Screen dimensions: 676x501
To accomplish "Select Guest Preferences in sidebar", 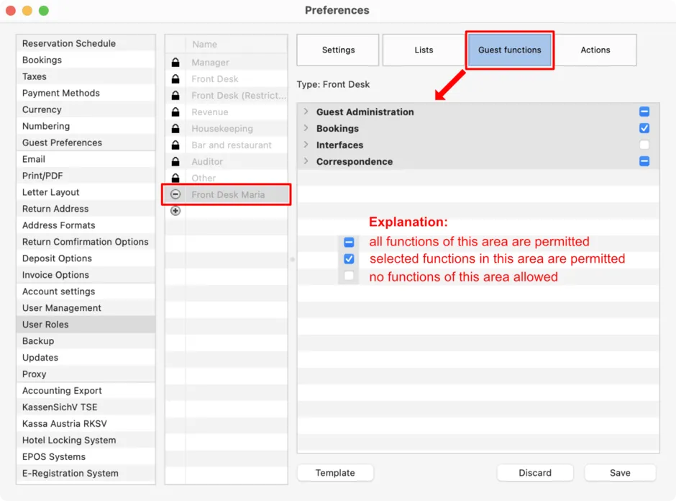I will (86, 143).
